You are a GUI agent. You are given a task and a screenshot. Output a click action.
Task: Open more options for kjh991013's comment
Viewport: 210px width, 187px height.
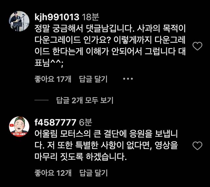(128, 79)
